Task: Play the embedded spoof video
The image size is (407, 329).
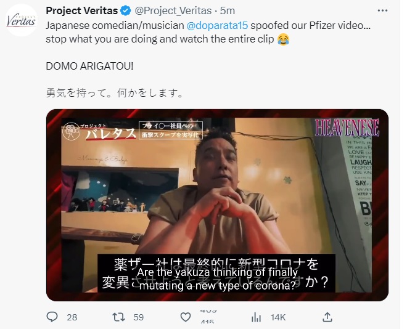Action: [x=217, y=205]
